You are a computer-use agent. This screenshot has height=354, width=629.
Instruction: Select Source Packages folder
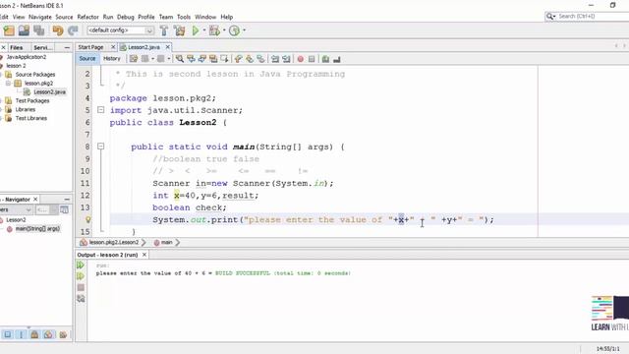click(35, 75)
